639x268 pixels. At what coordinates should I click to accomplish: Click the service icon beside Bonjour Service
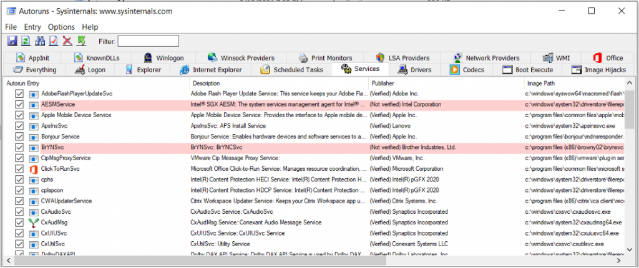[x=34, y=137]
